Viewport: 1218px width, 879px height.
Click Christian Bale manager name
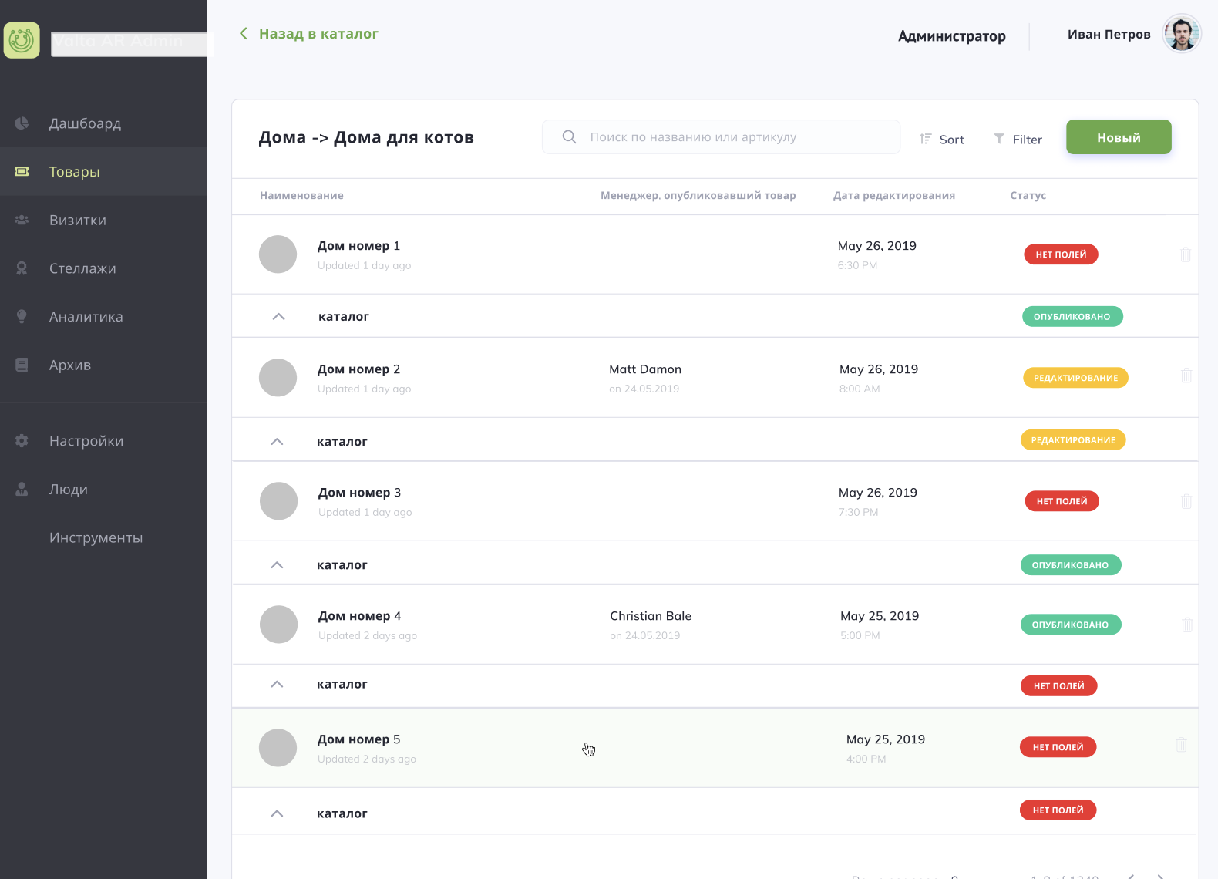(651, 616)
